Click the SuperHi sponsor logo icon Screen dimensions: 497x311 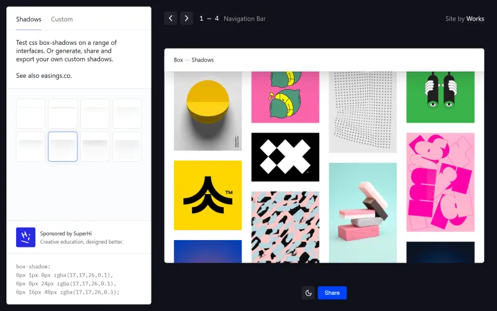25,237
